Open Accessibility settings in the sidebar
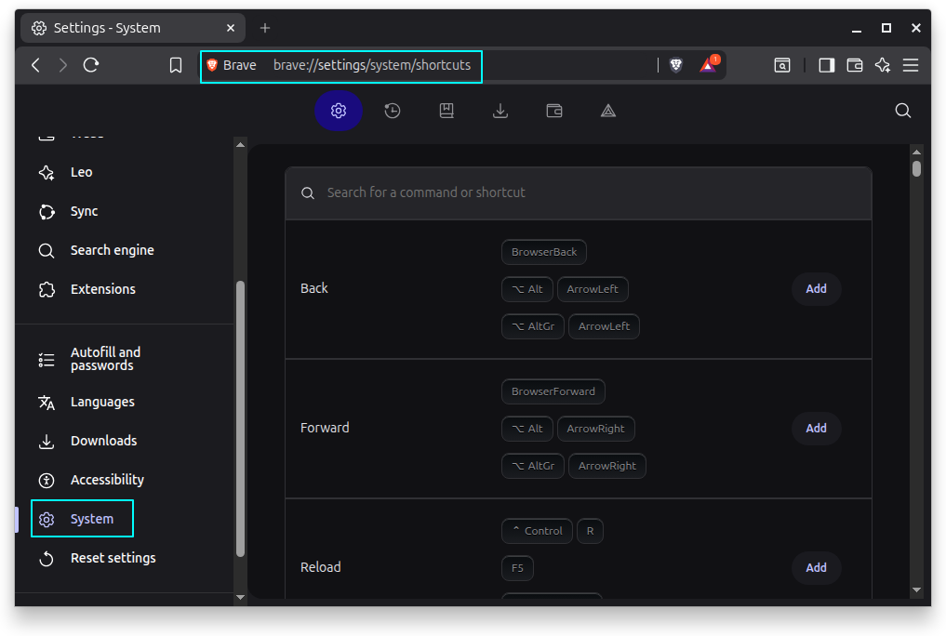Screen dimensions: 946x636 pyautogui.click(x=107, y=480)
